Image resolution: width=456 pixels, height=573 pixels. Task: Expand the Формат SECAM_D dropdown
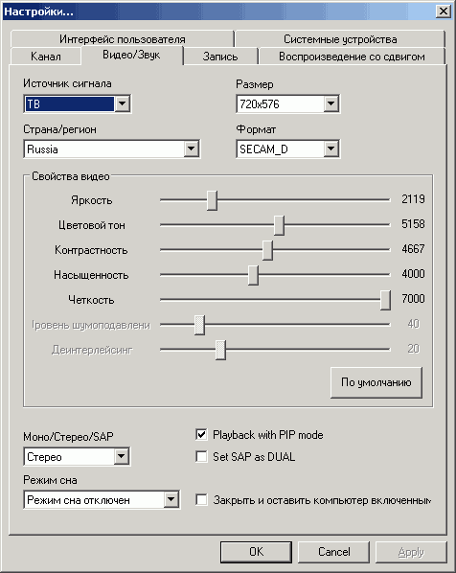pyautogui.click(x=331, y=149)
